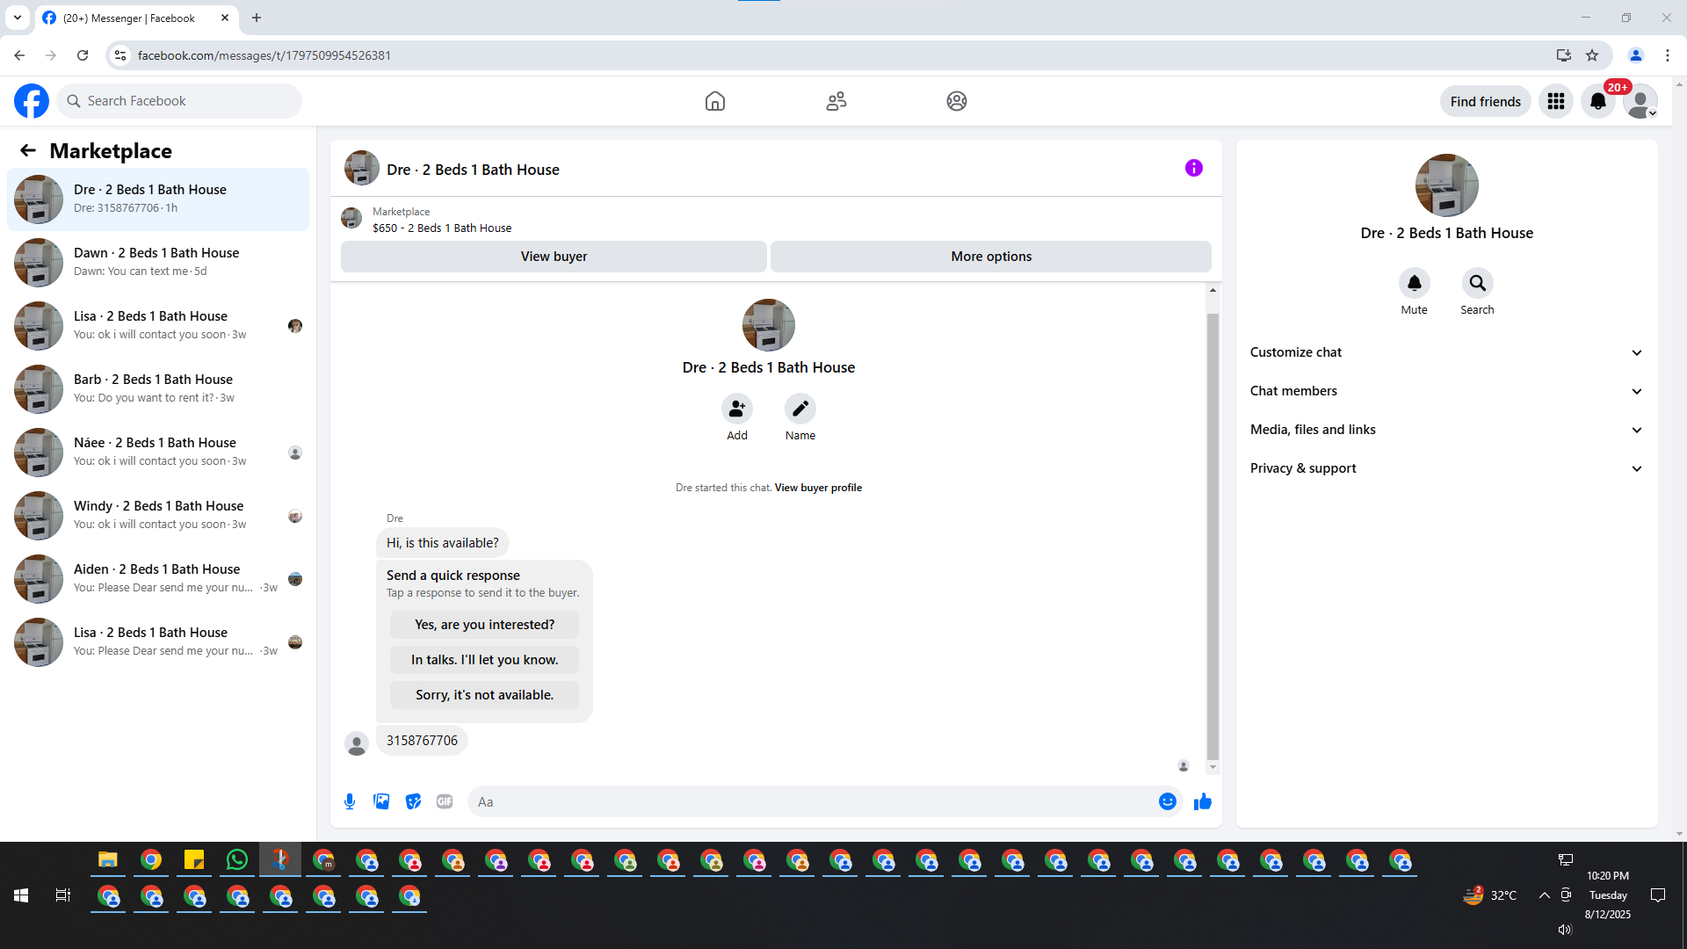This screenshot has height=949, width=1687.
Task: Attach a photo with the image icon
Action: click(x=381, y=801)
